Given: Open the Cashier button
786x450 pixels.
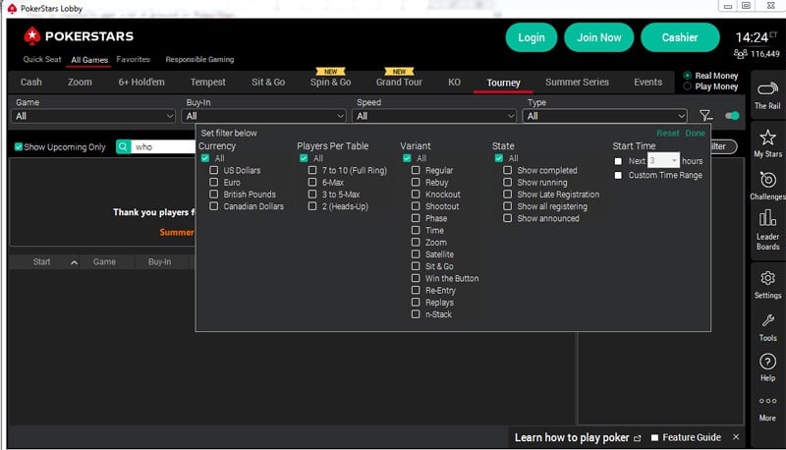Looking at the screenshot, I should (x=680, y=37).
